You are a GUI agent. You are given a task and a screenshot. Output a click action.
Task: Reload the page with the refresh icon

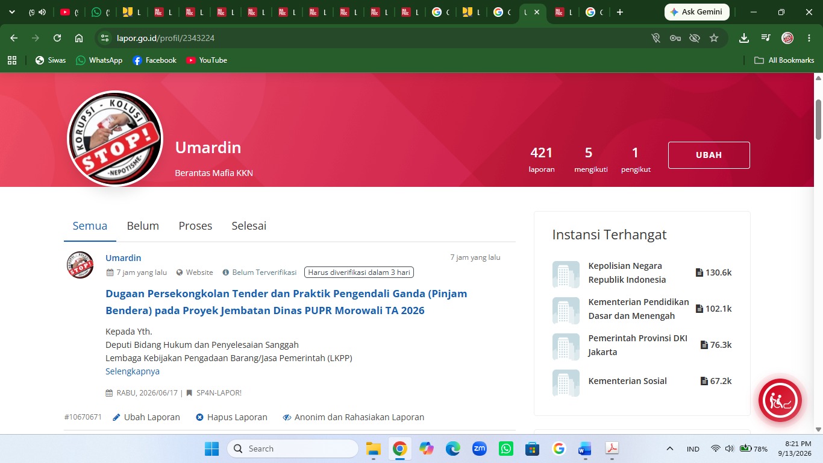pyautogui.click(x=57, y=38)
